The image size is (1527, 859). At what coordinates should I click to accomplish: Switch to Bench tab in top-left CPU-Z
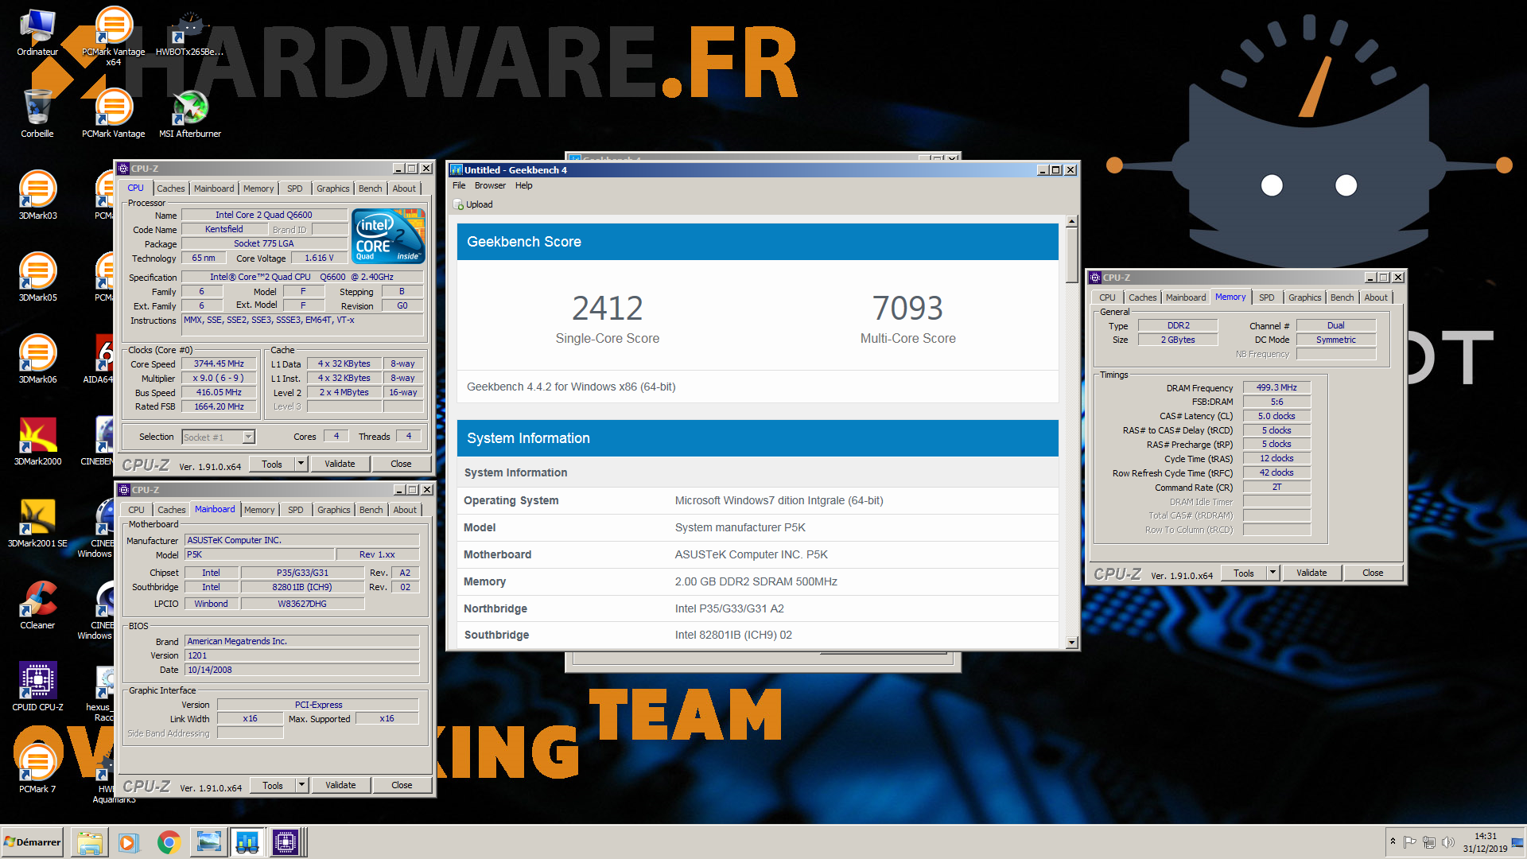(x=370, y=189)
